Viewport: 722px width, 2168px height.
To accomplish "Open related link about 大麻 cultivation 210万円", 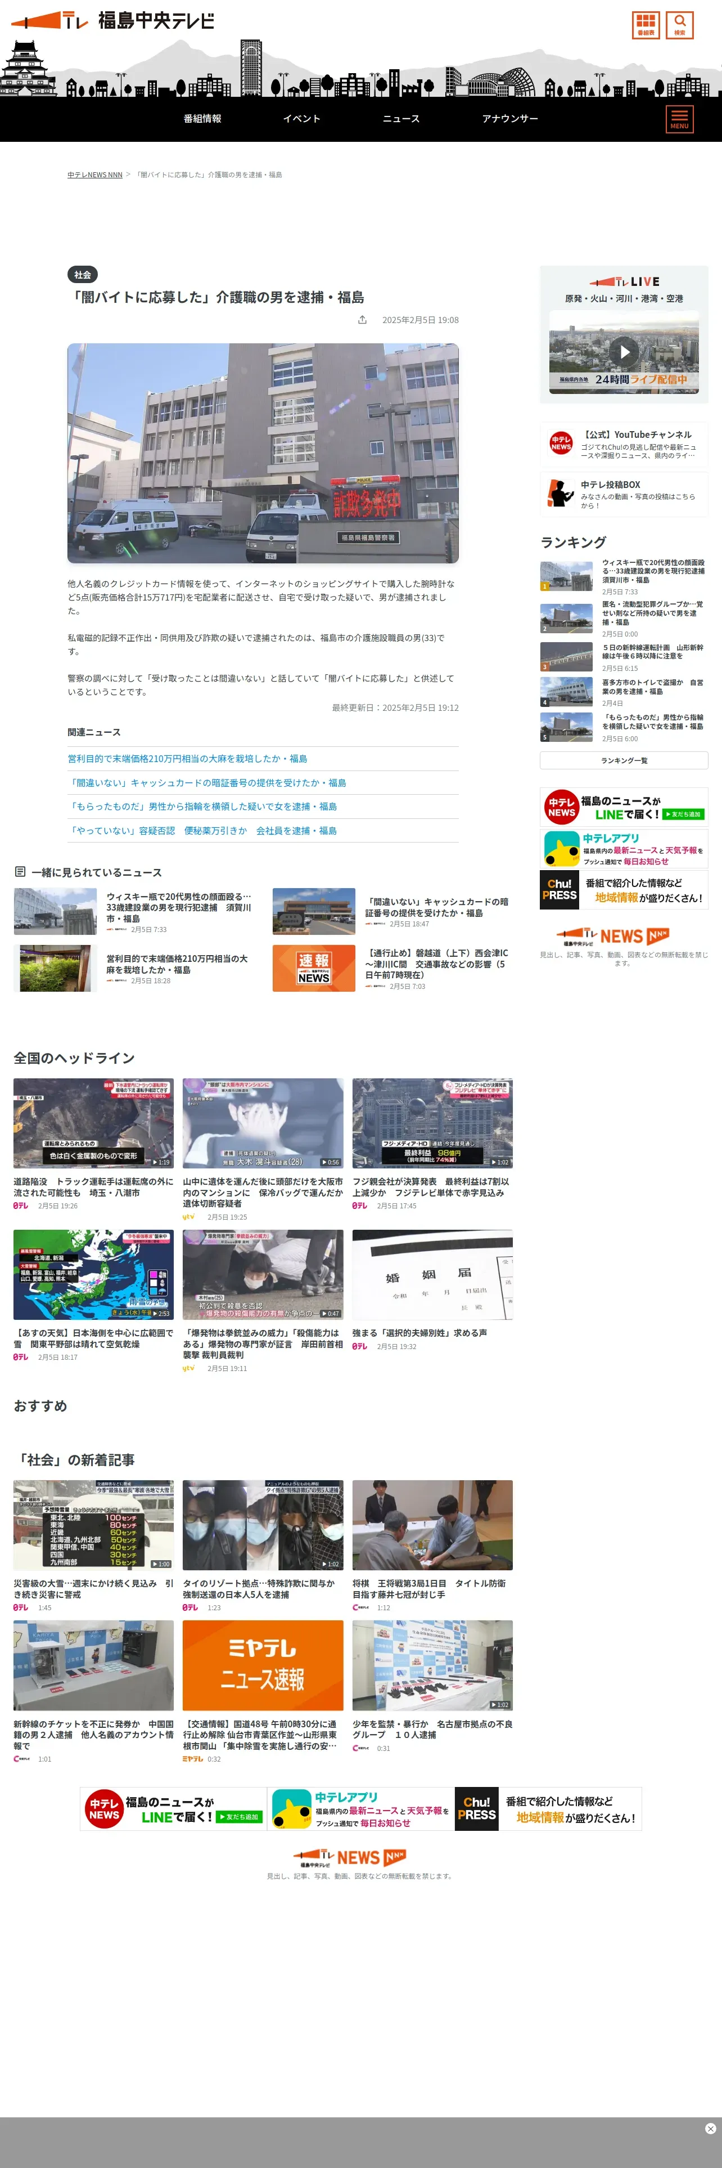I will (x=187, y=758).
